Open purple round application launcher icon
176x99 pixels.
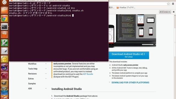pyautogui.click(x=4, y=67)
